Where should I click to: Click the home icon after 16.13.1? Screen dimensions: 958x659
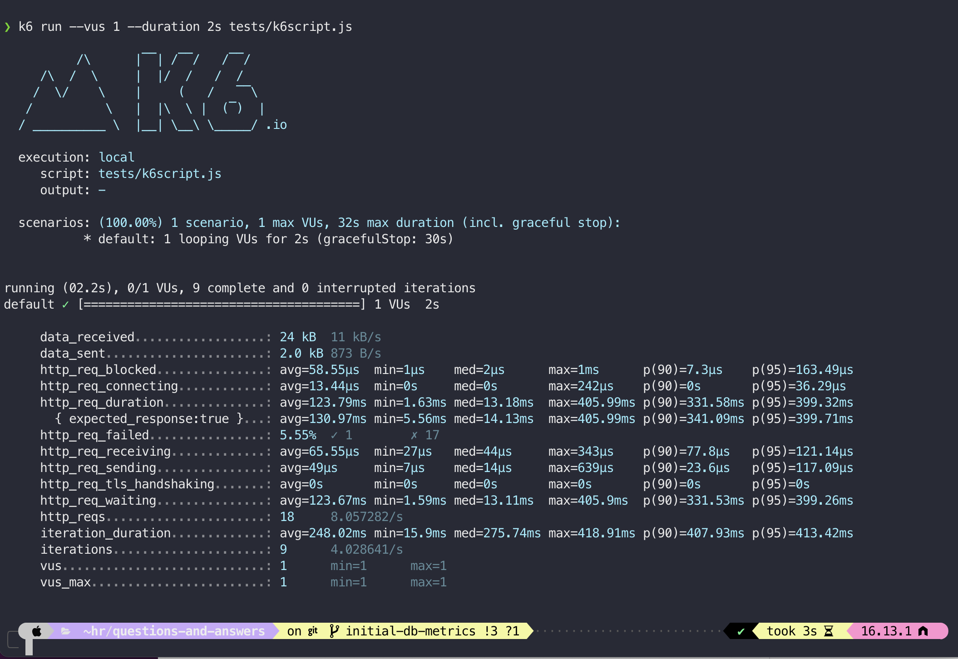[923, 631]
